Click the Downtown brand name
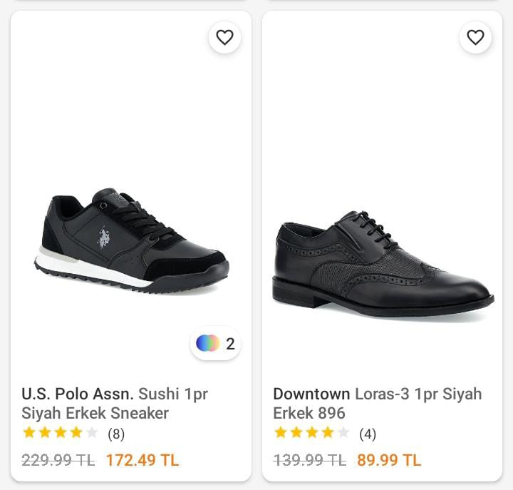Image resolution: width=513 pixels, height=490 pixels. 311,394
